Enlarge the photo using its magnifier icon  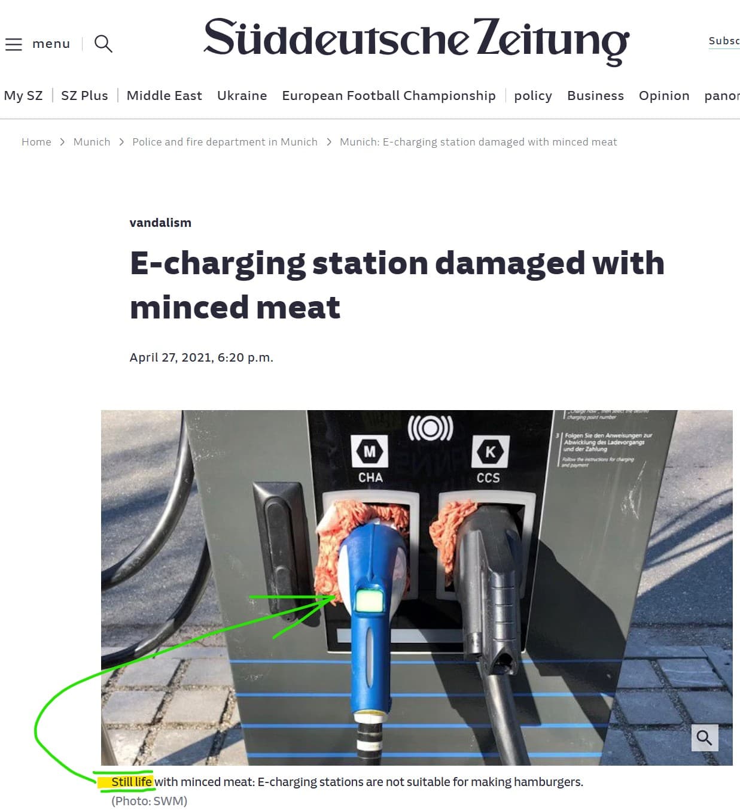pyautogui.click(x=704, y=738)
